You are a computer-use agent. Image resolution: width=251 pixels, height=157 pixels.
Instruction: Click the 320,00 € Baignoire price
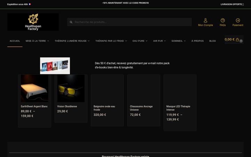[x=100, y=115]
